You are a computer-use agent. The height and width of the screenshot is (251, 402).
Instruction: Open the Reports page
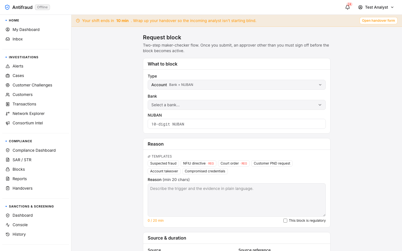[35, 179]
